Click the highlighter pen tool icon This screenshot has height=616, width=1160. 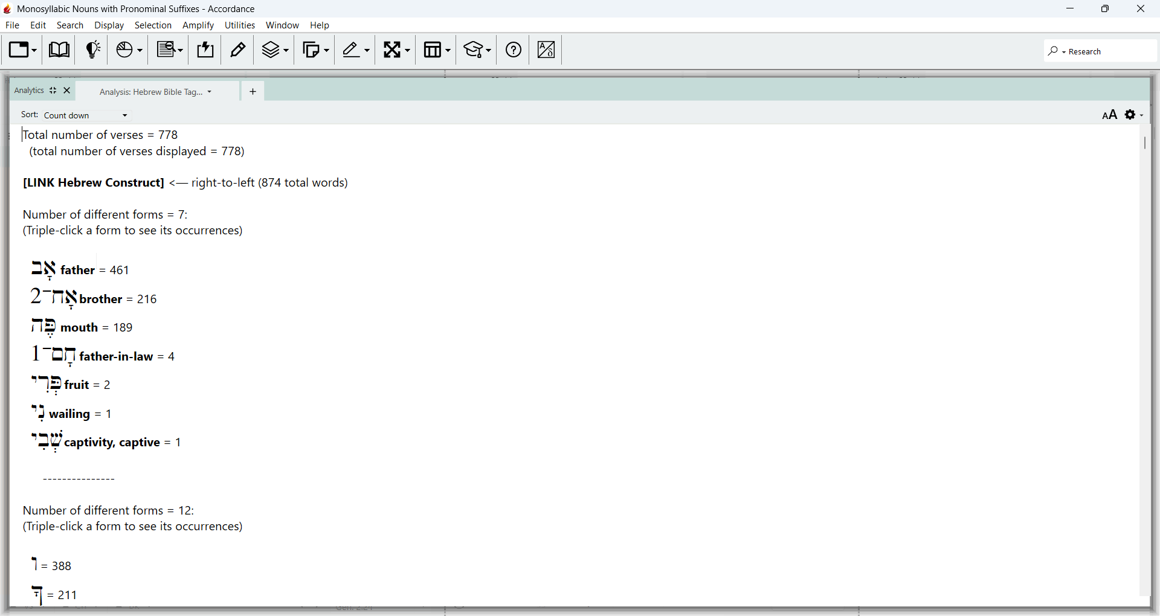point(356,50)
